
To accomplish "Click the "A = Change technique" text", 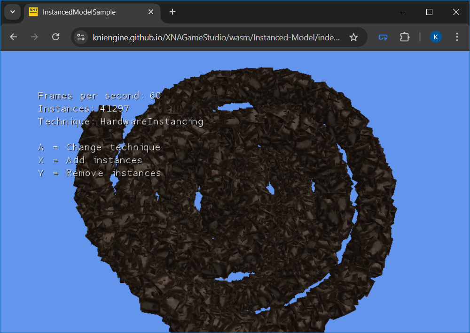I will (99, 147).
